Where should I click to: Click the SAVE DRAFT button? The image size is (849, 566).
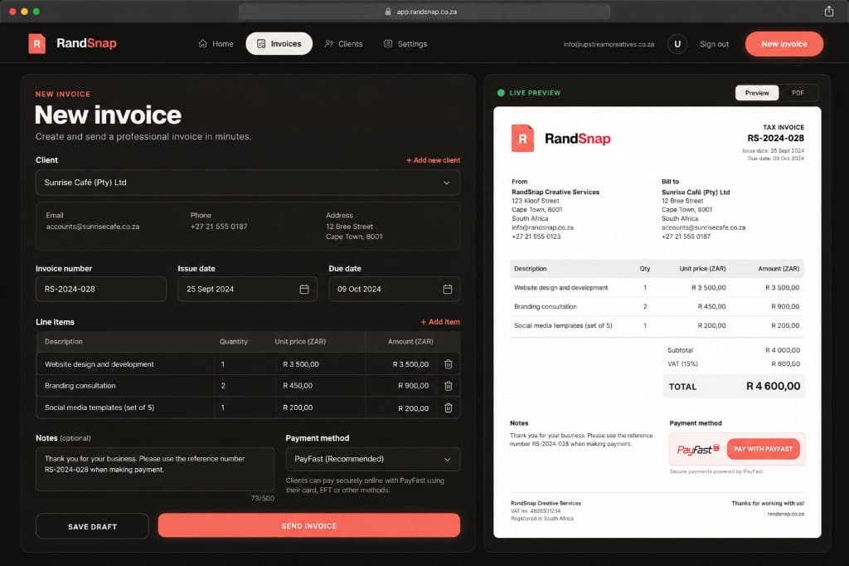tap(92, 526)
